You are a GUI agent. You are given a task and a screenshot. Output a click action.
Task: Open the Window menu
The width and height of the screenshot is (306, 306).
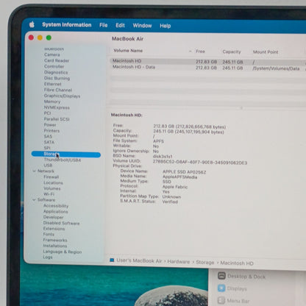pos(142,26)
